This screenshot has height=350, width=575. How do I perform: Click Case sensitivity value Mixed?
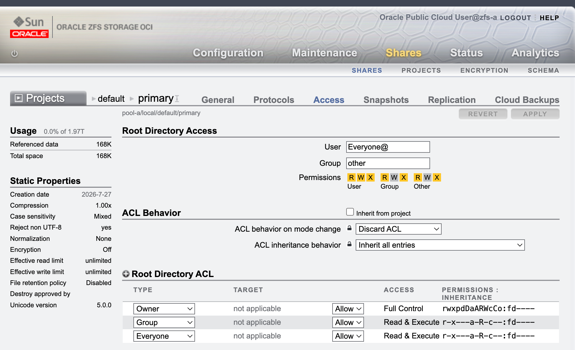point(103,216)
